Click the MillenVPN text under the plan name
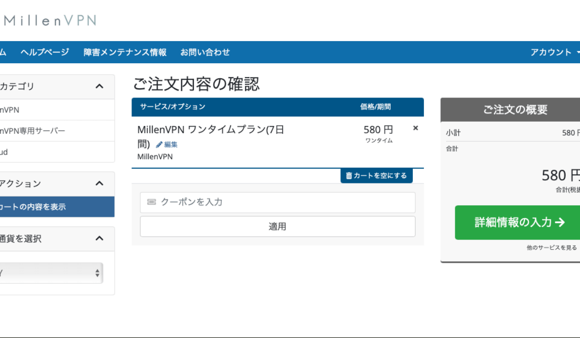Viewport: 580px width, 338px height. coord(155,156)
